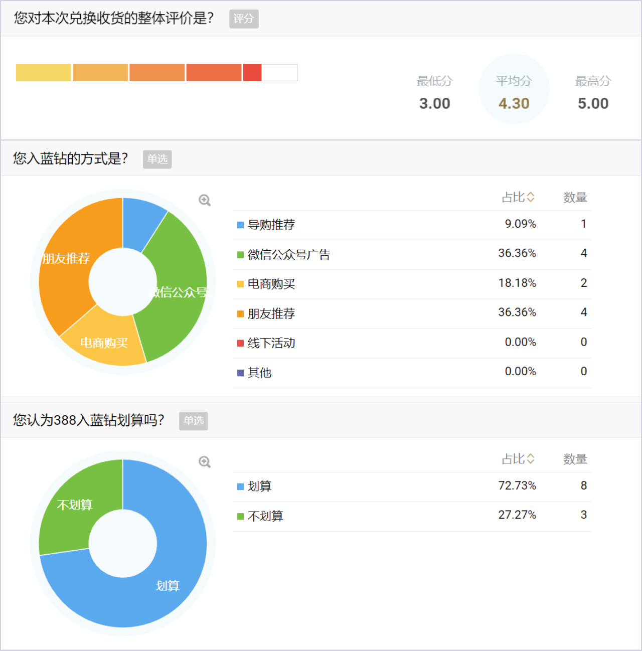642x651 pixels.
Task: Click the green legend square for 不划算
Action: click(x=240, y=517)
